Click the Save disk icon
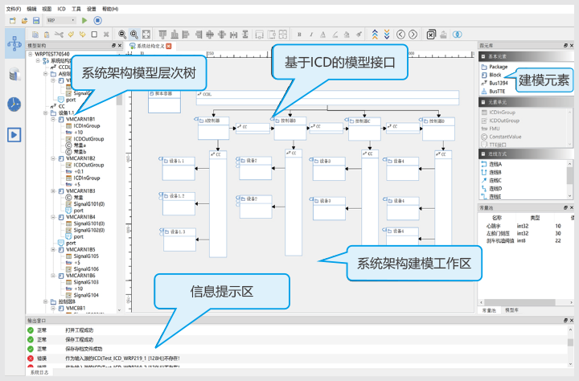The image size is (579, 381). tap(35, 19)
